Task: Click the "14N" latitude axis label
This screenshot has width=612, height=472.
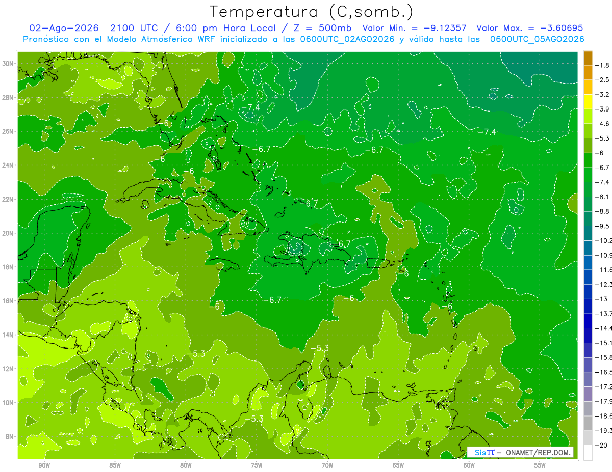Action: tap(8, 335)
